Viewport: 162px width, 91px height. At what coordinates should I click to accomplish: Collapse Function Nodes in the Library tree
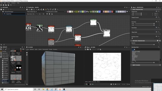point(1,59)
